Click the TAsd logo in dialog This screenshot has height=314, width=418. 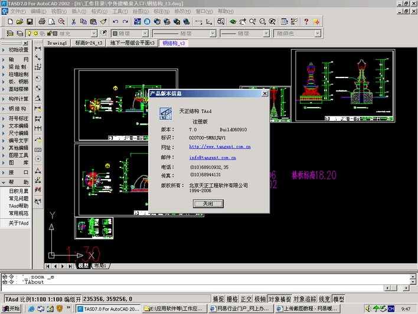point(165,114)
